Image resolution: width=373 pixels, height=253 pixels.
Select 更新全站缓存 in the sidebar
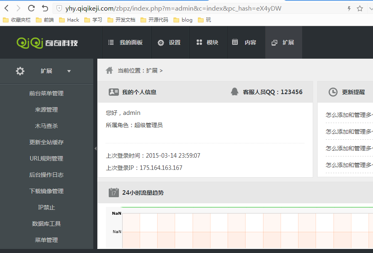[46, 142]
